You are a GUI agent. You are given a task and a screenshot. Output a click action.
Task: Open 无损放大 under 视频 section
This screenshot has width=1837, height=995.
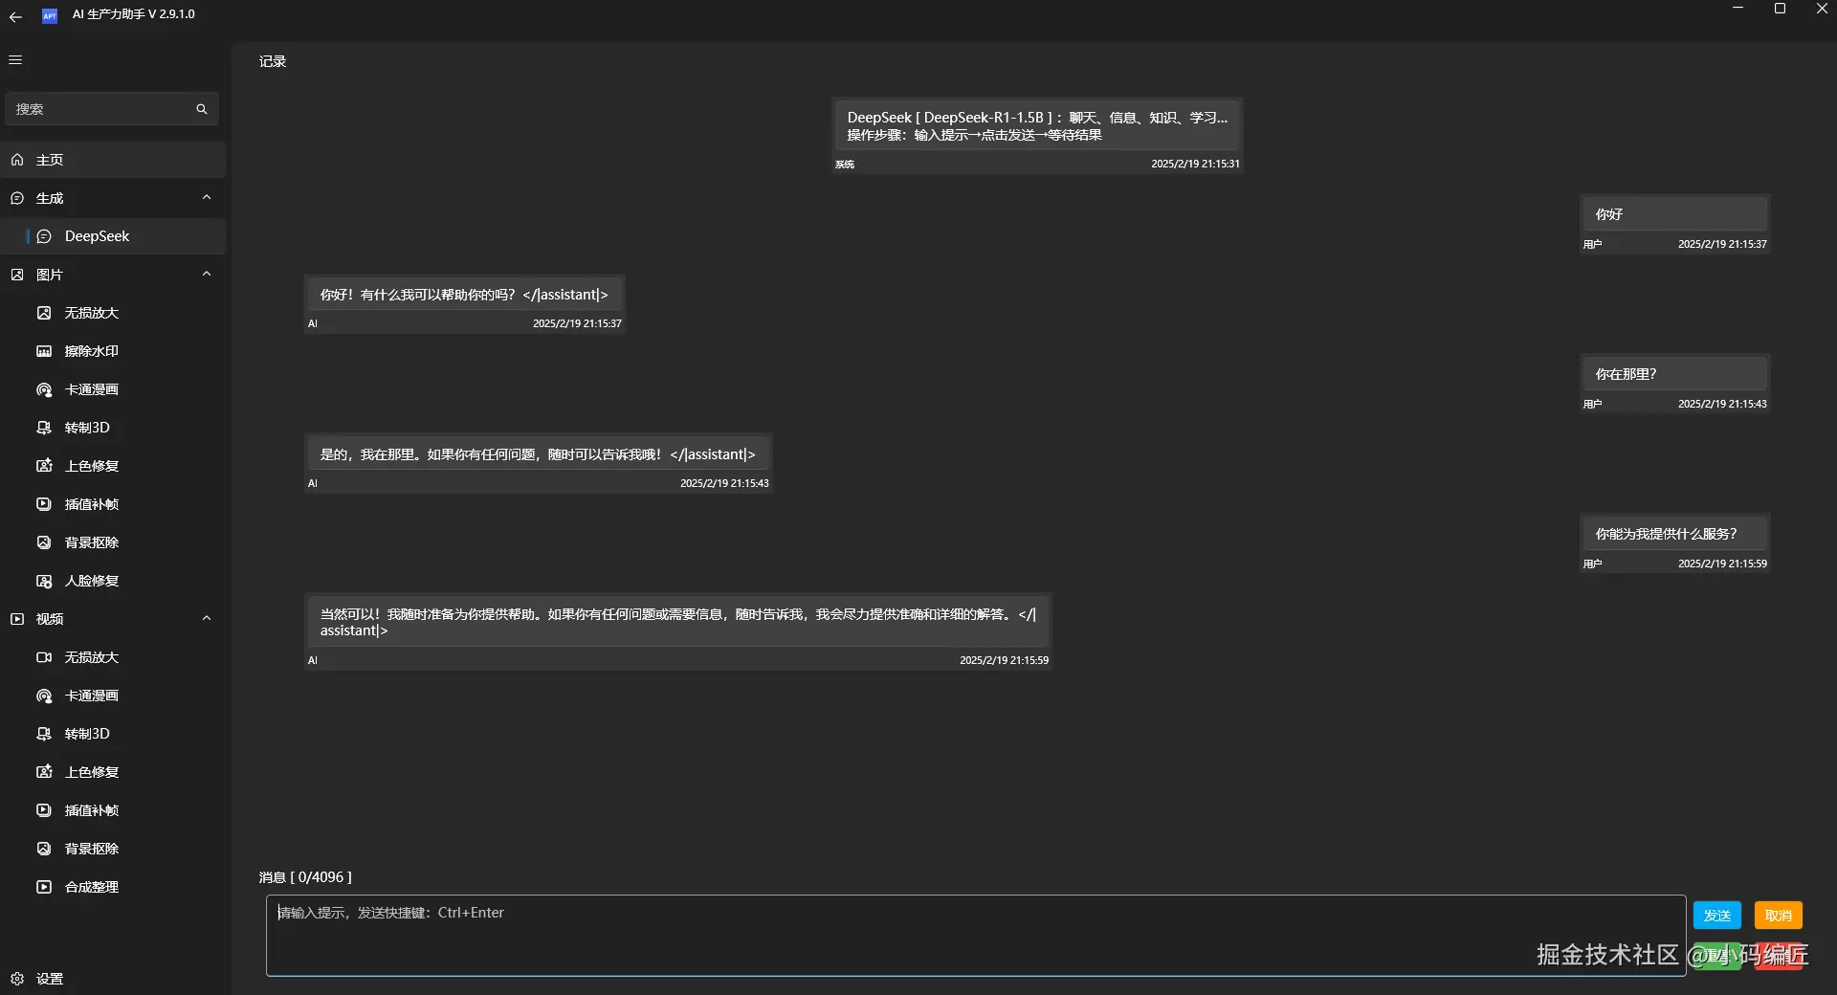[x=113, y=657]
